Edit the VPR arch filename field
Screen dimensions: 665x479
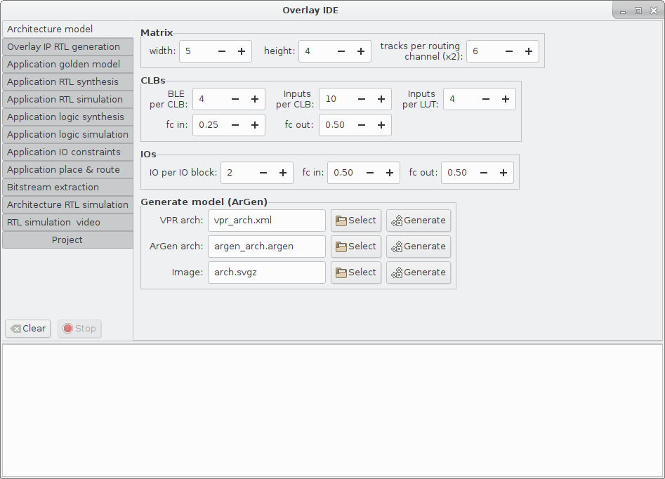tap(267, 221)
